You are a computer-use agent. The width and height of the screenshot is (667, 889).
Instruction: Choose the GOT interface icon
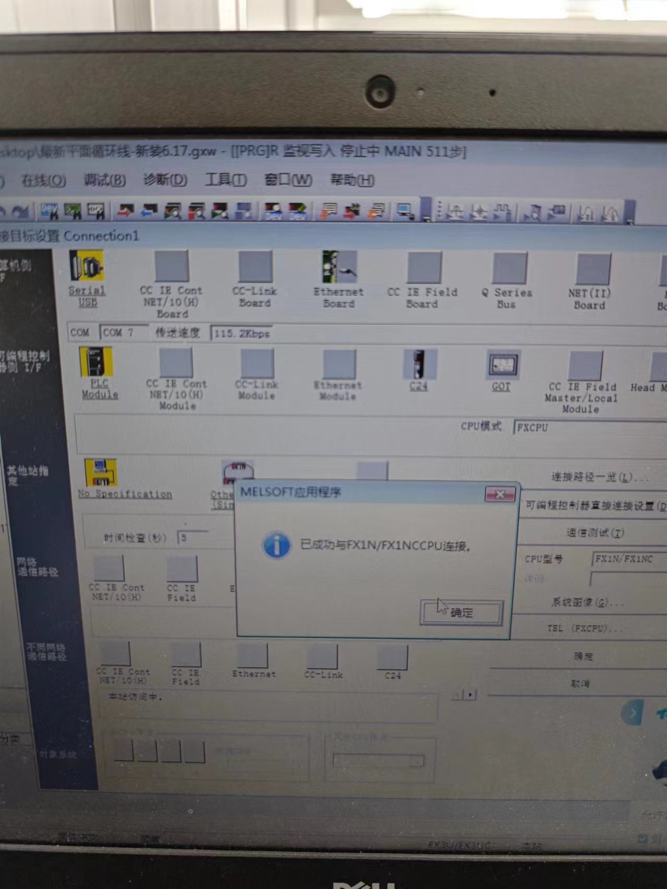[502, 365]
